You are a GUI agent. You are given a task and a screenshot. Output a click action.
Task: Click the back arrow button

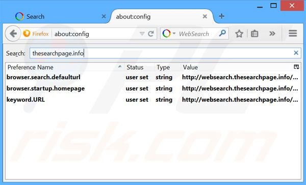[13, 34]
